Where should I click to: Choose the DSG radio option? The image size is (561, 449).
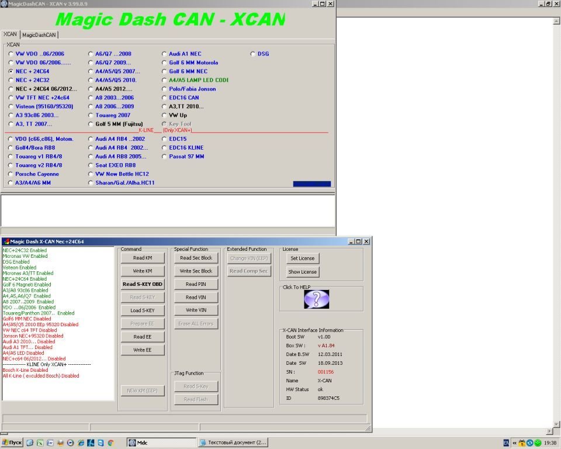pyautogui.click(x=253, y=54)
